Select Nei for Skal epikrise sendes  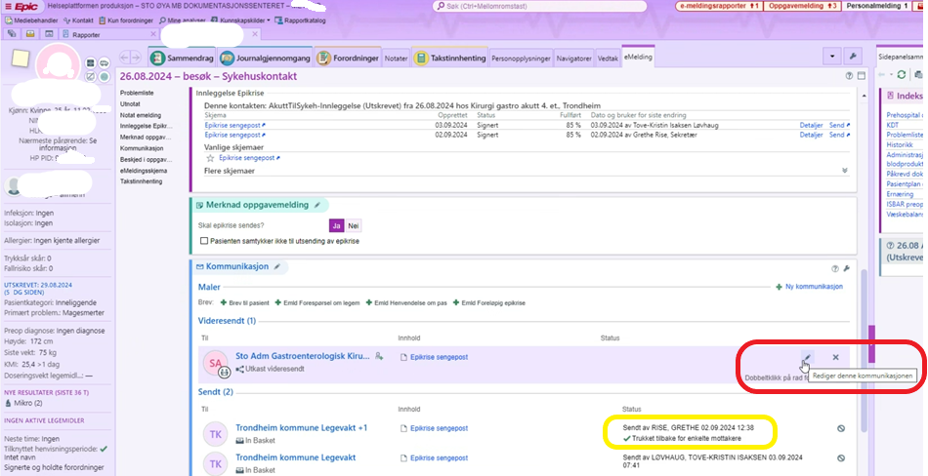(354, 225)
